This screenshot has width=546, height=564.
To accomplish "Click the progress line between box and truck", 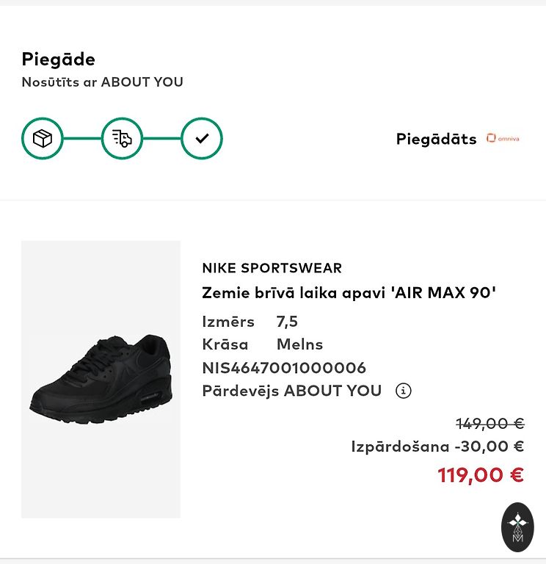I will coord(82,138).
